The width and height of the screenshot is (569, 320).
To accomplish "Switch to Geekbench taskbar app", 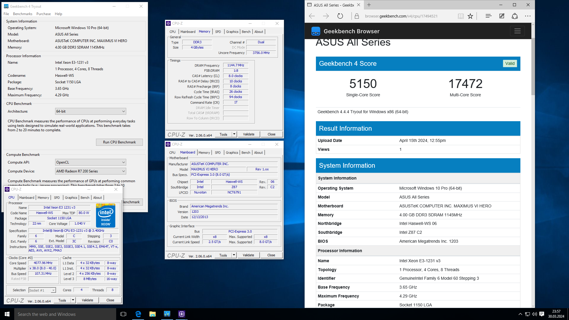I will coord(167,314).
